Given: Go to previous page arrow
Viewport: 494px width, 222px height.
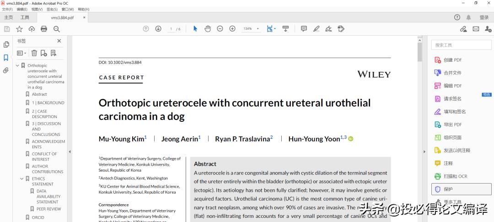Looking at the screenshot, I should pos(146,29).
